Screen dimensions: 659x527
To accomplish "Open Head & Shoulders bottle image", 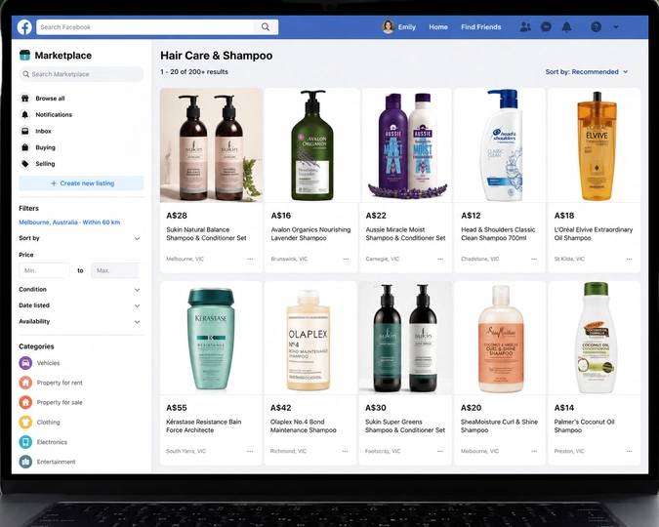I will (x=500, y=145).
